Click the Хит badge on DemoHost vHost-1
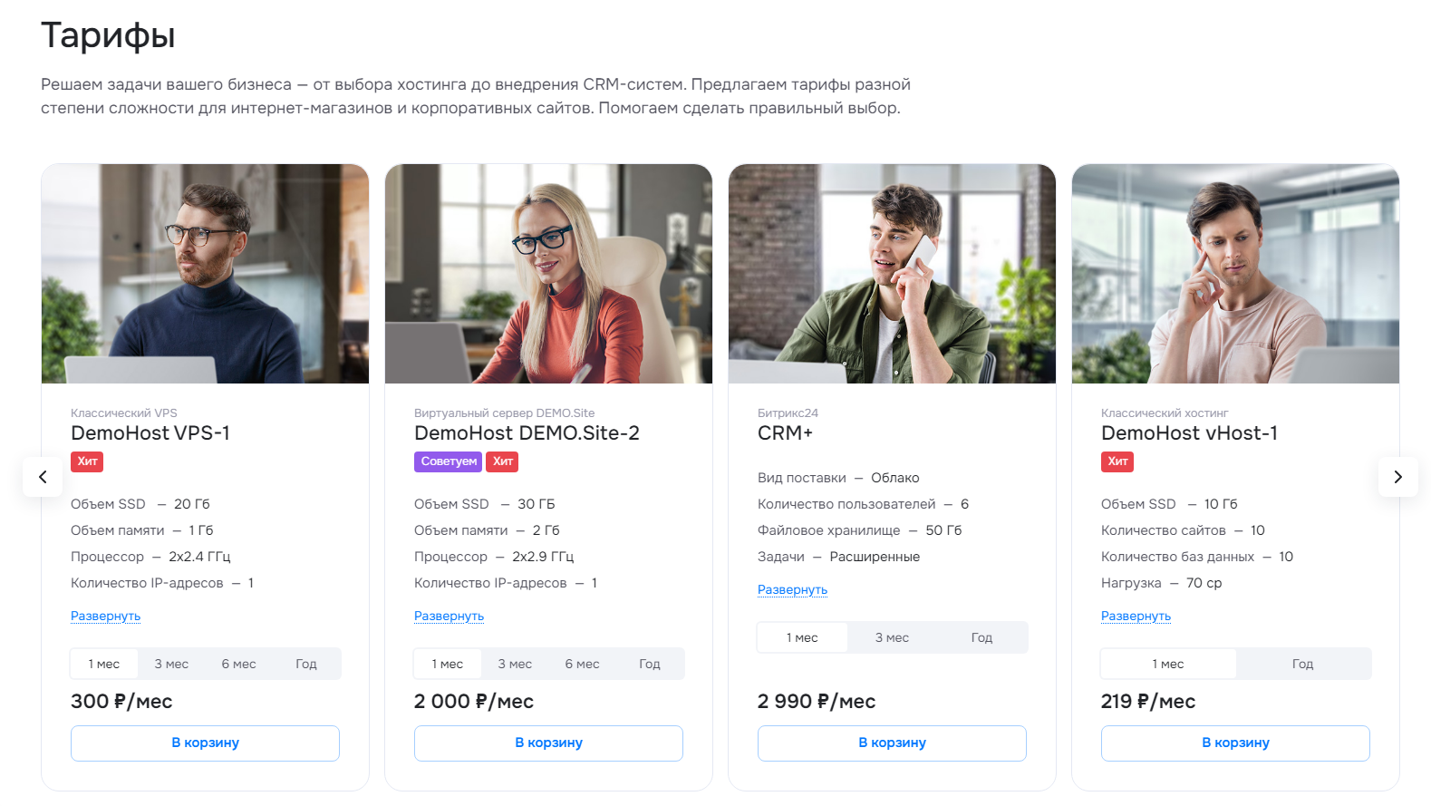This screenshot has height=806, width=1431. [1117, 461]
